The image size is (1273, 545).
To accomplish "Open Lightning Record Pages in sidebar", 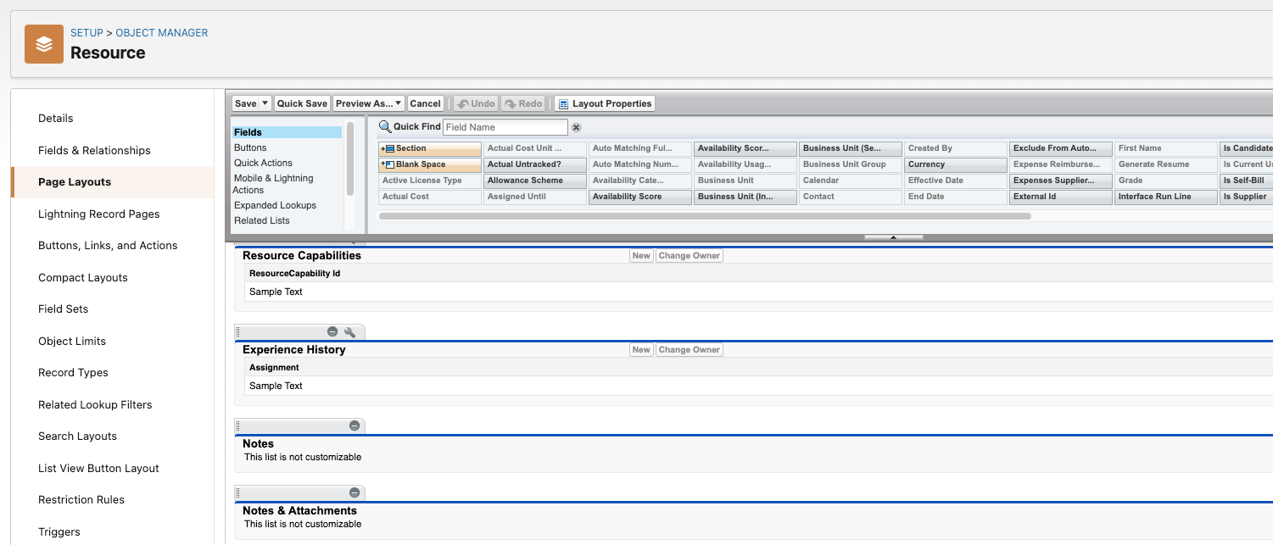I will (x=98, y=214).
